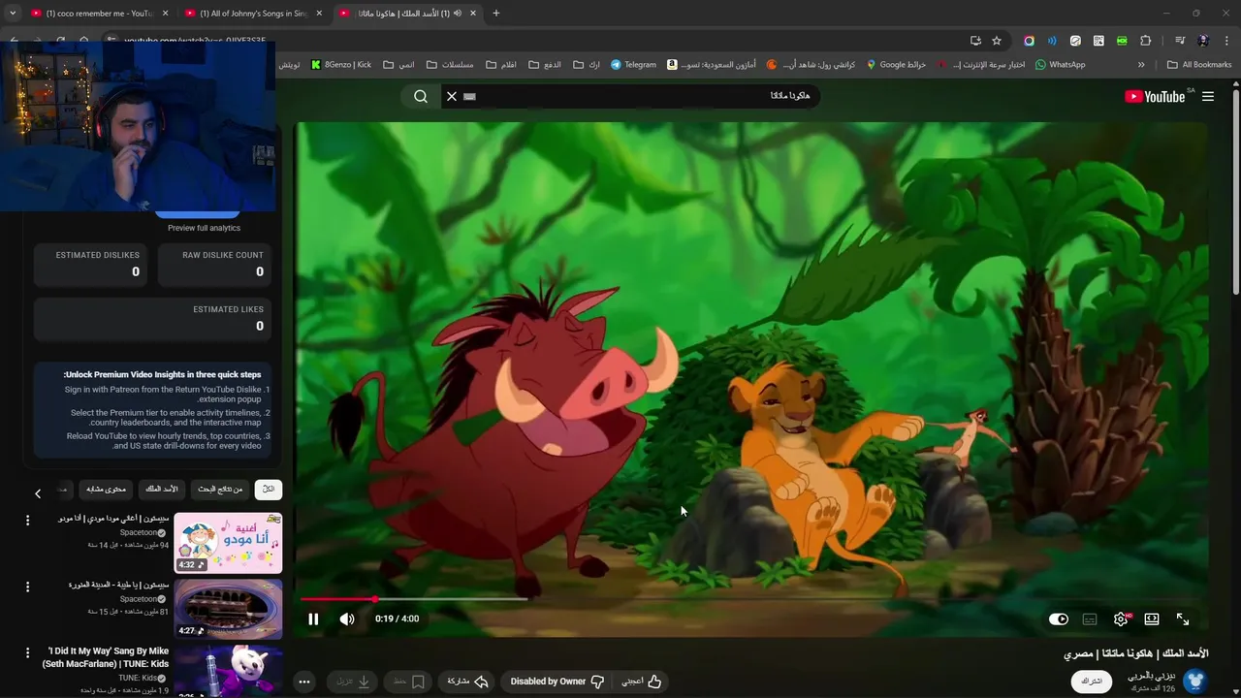Like the video with thumbs up

click(x=642, y=682)
